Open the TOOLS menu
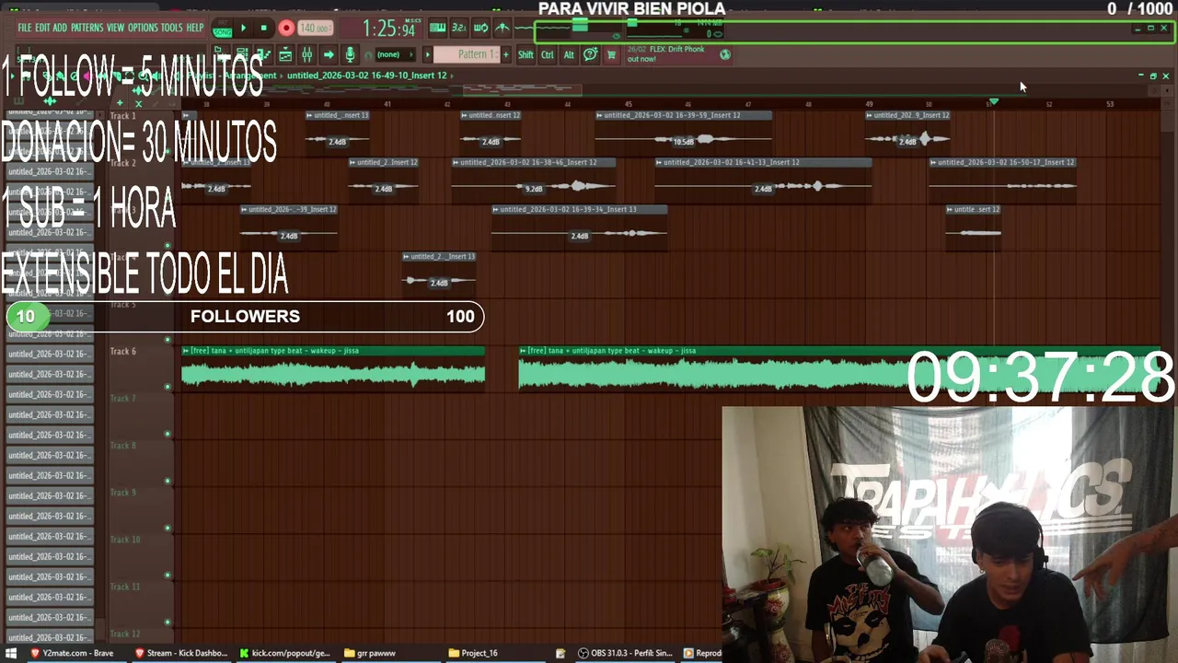1178x663 pixels. coord(172,28)
